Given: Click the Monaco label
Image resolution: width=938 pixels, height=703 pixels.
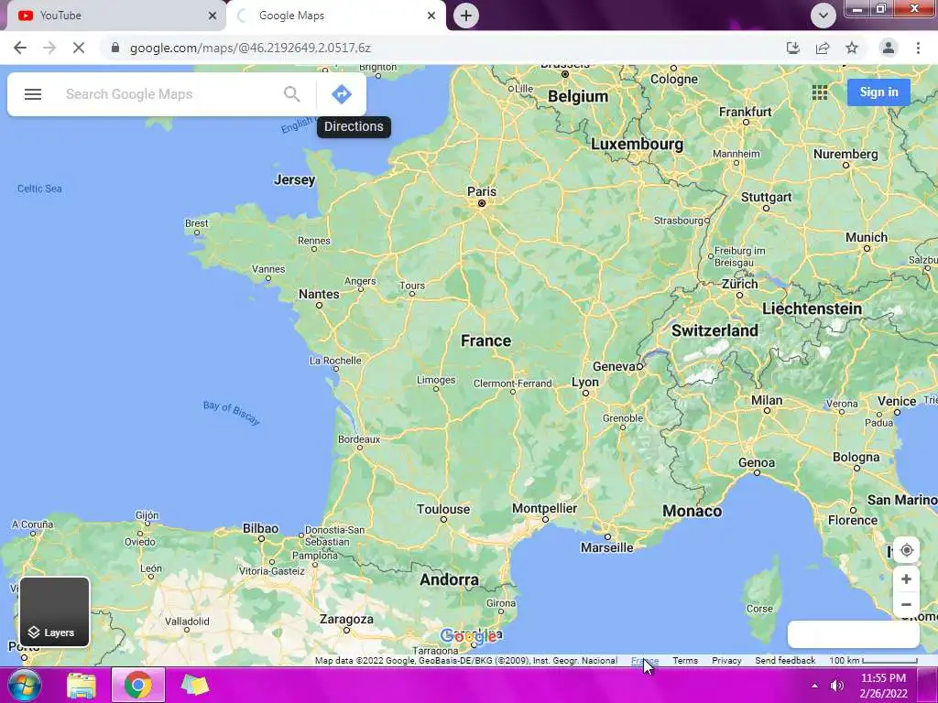Looking at the screenshot, I should coord(692,511).
